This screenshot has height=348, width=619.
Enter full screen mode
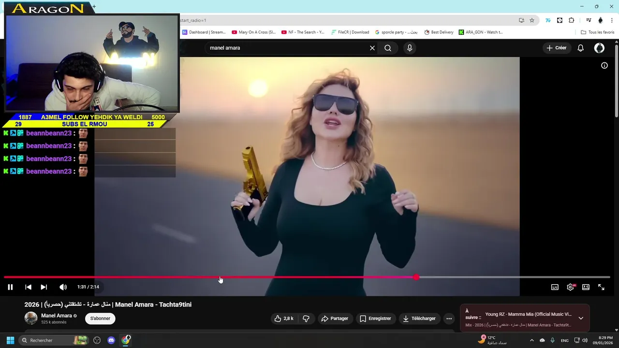[x=601, y=287]
